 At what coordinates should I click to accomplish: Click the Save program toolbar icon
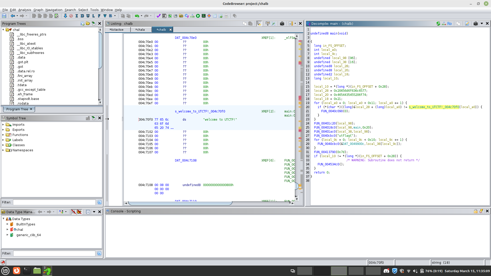point(4,16)
